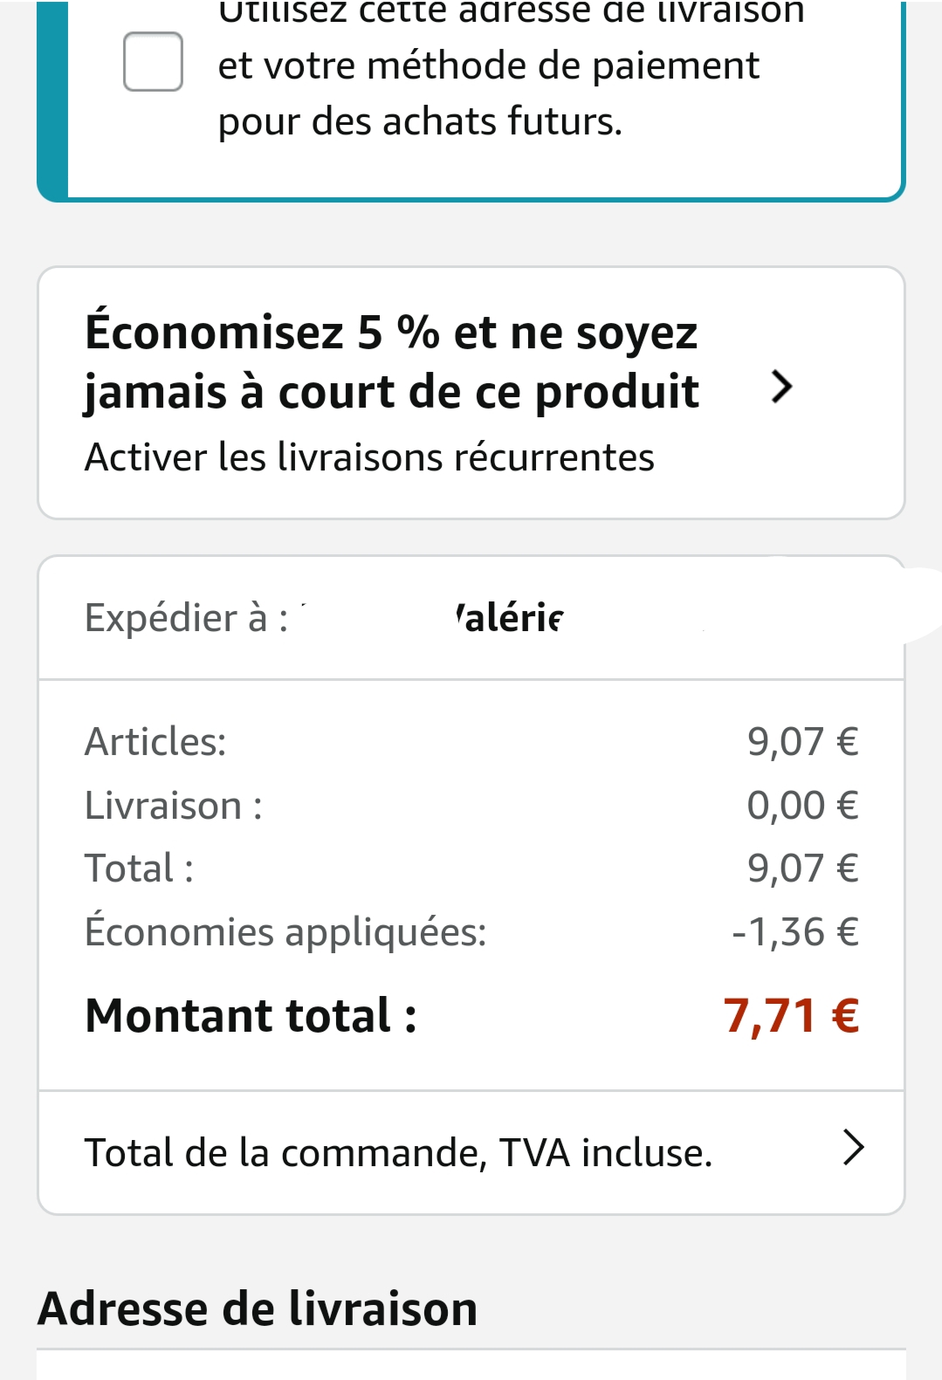
Task: Open "Total de la commande, TVA incluse."
Action: [x=398, y=1153]
